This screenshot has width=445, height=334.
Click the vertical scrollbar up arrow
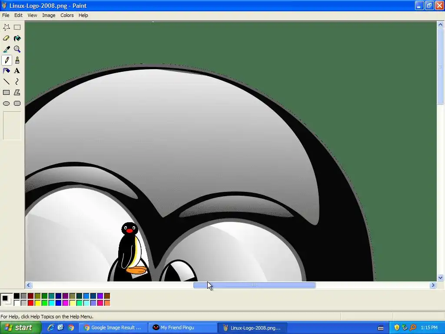(x=441, y=25)
